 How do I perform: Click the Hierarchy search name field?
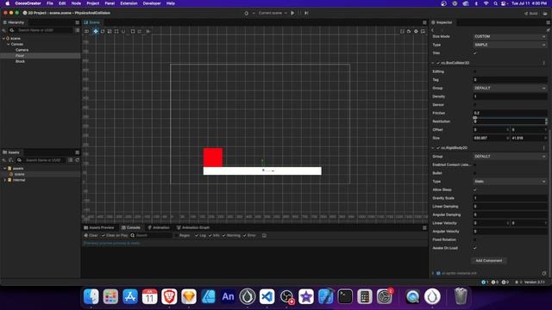point(41,31)
